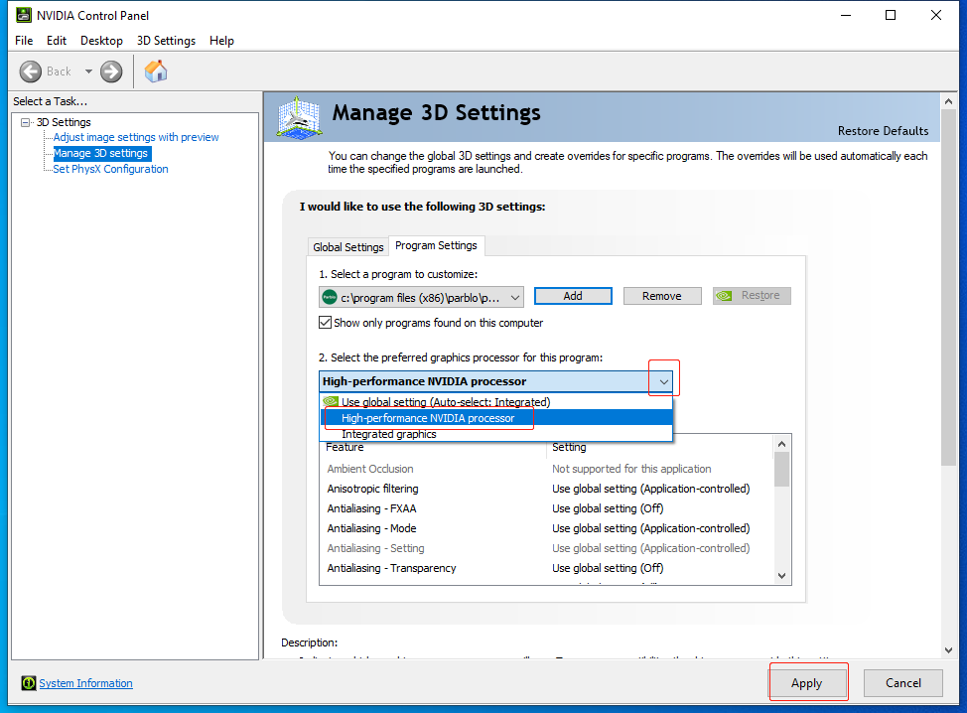Open the System Information link
967x713 pixels.
pos(85,683)
